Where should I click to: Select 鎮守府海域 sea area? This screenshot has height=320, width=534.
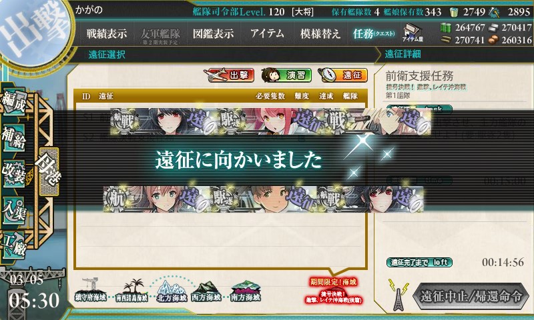[91, 291]
